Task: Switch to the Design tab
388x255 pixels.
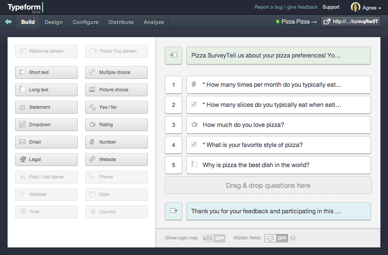Action: [x=54, y=22]
